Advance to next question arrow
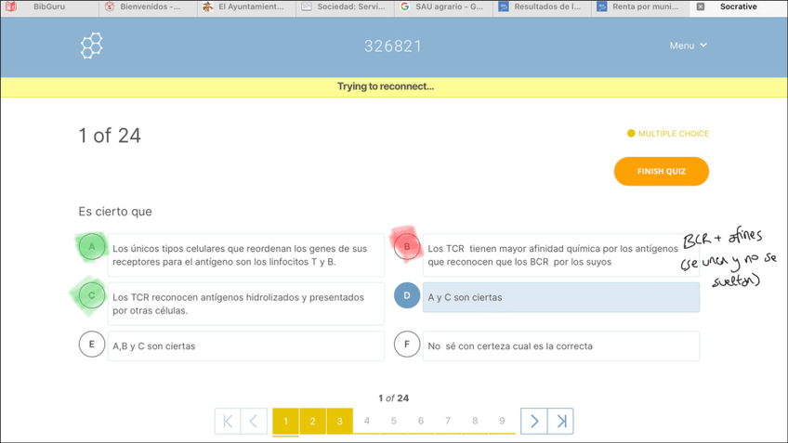The image size is (788, 443). coord(533,422)
